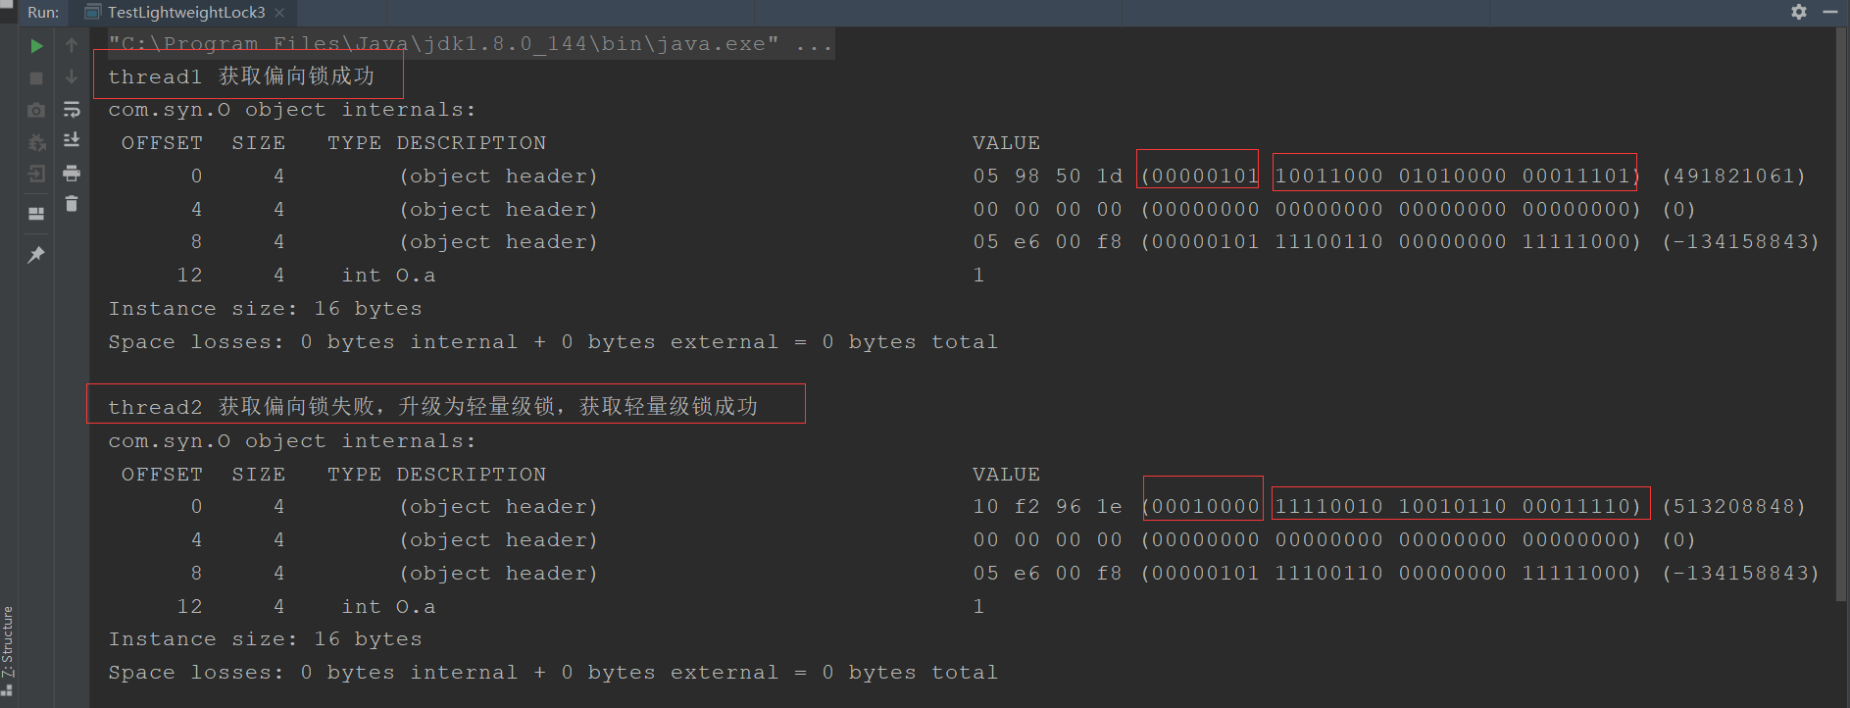Pin the Run tab with pin icon
Viewport: 1850px width, 708px height.
click(x=36, y=255)
